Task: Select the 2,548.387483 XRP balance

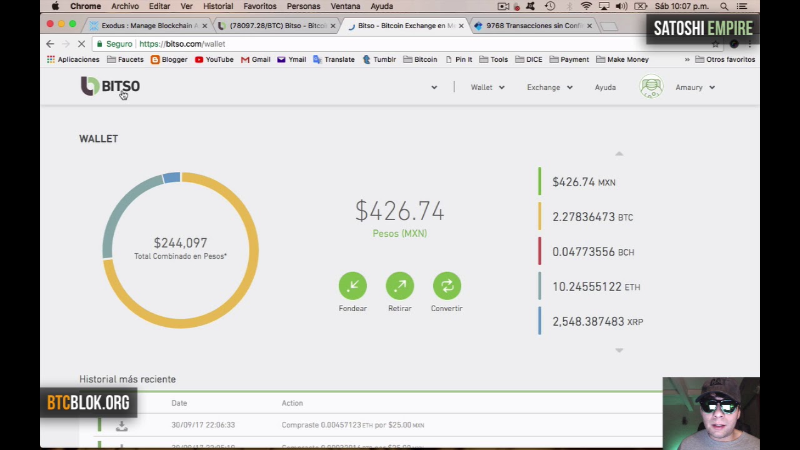Action: [x=597, y=321]
